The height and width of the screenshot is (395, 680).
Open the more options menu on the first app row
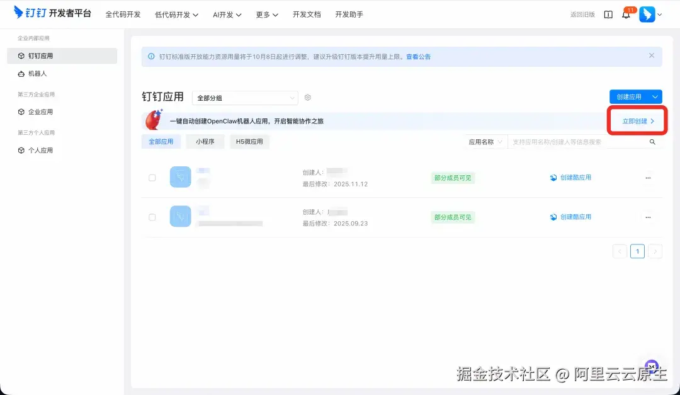[x=648, y=177]
